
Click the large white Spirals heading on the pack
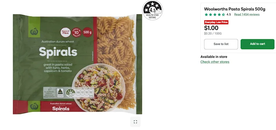coord(58,52)
